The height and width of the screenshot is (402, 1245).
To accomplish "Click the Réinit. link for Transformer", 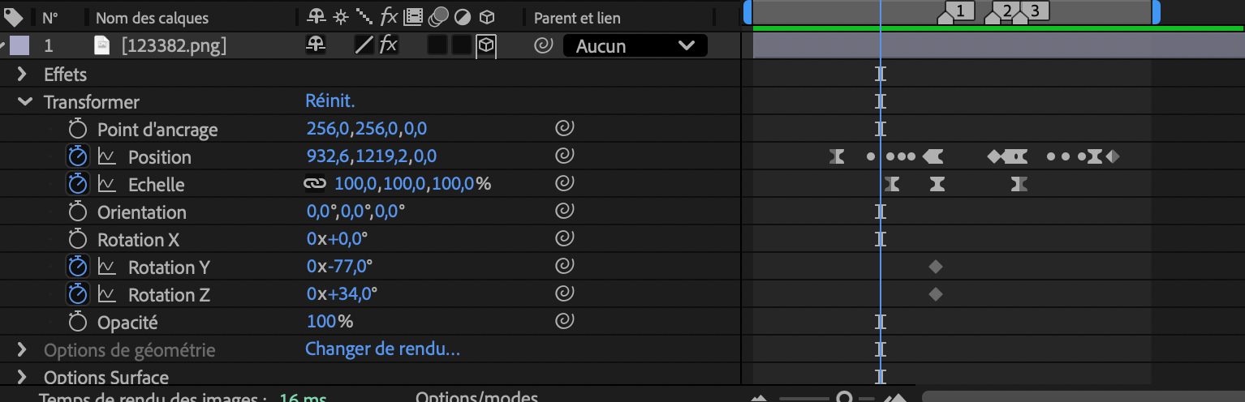I will point(330,101).
